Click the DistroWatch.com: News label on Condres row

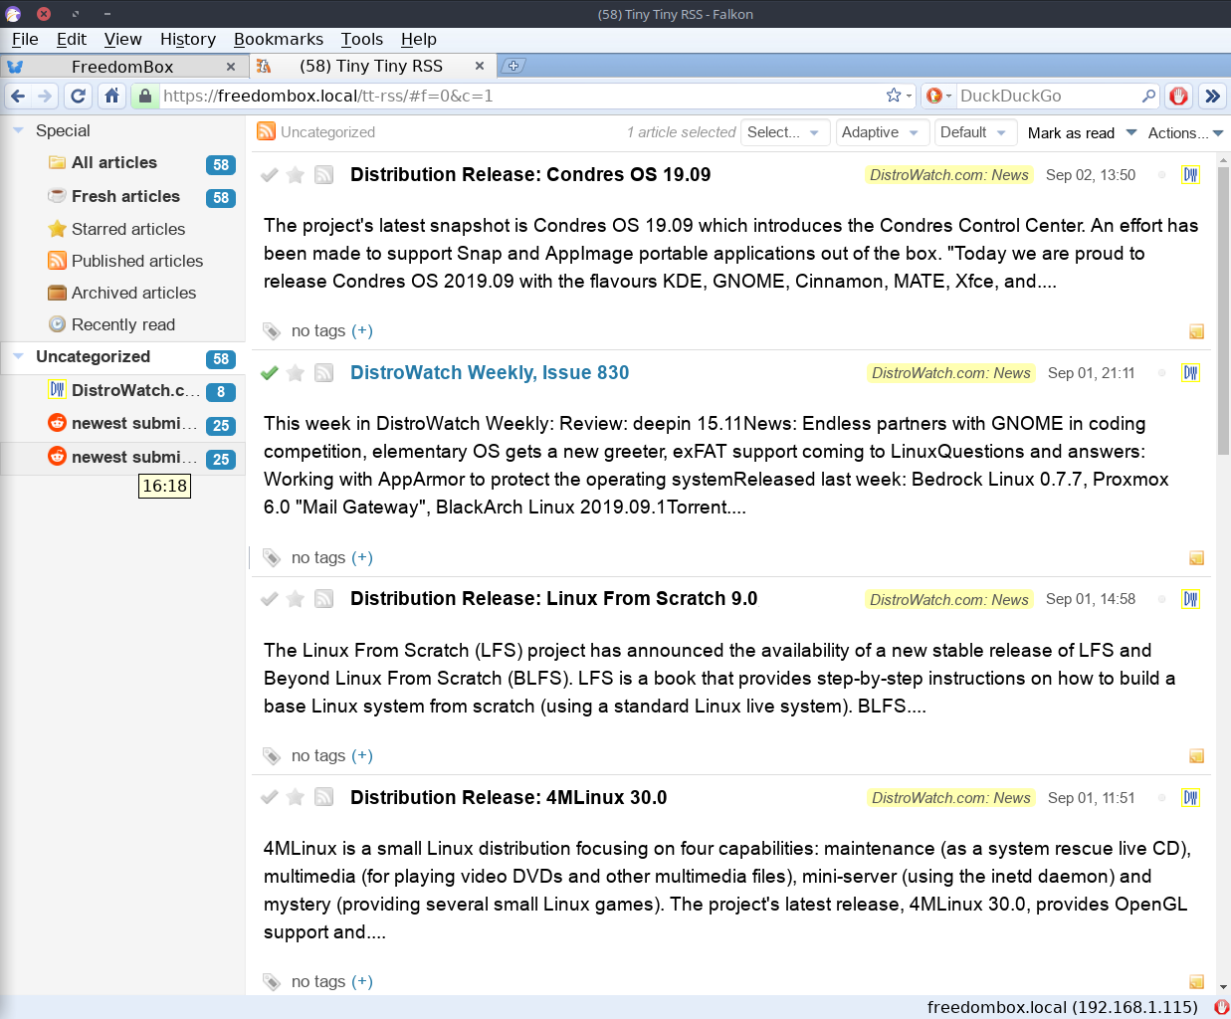pyautogui.click(x=949, y=175)
